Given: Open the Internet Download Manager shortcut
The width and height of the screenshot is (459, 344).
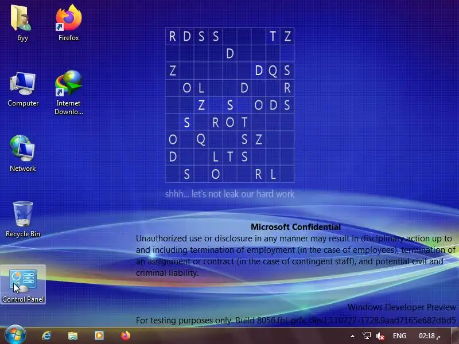Looking at the screenshot, I should (68, 92).
